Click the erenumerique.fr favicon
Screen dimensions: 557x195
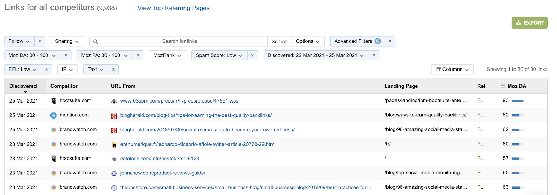[x=114, y=145]
